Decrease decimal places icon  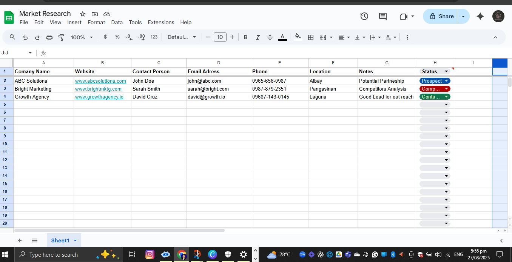(x=129, y=37)
